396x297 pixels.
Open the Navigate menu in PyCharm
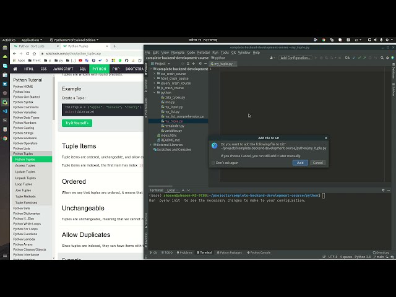click(x=178, y=53)
